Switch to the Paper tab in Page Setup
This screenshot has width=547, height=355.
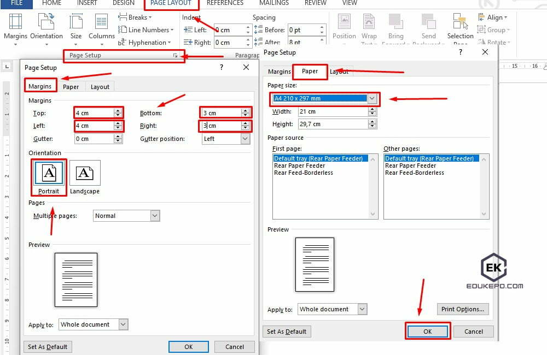310,71
